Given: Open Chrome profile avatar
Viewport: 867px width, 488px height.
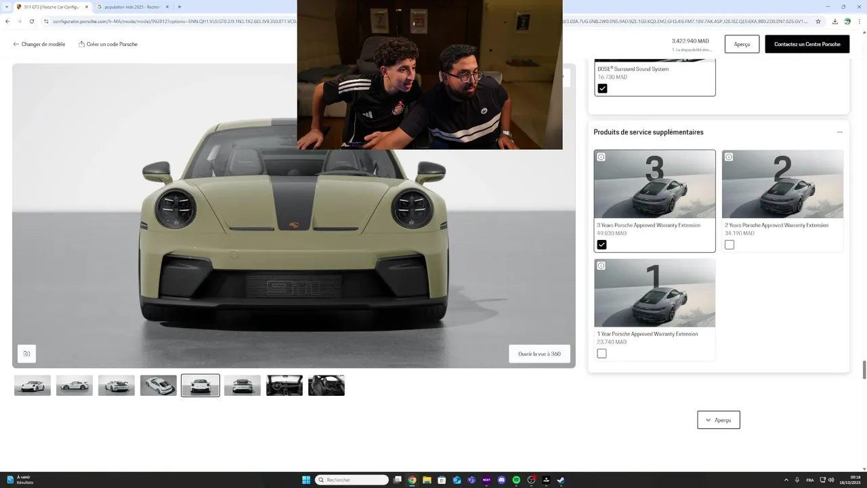Looking at the screenshot, I should 847,21.
